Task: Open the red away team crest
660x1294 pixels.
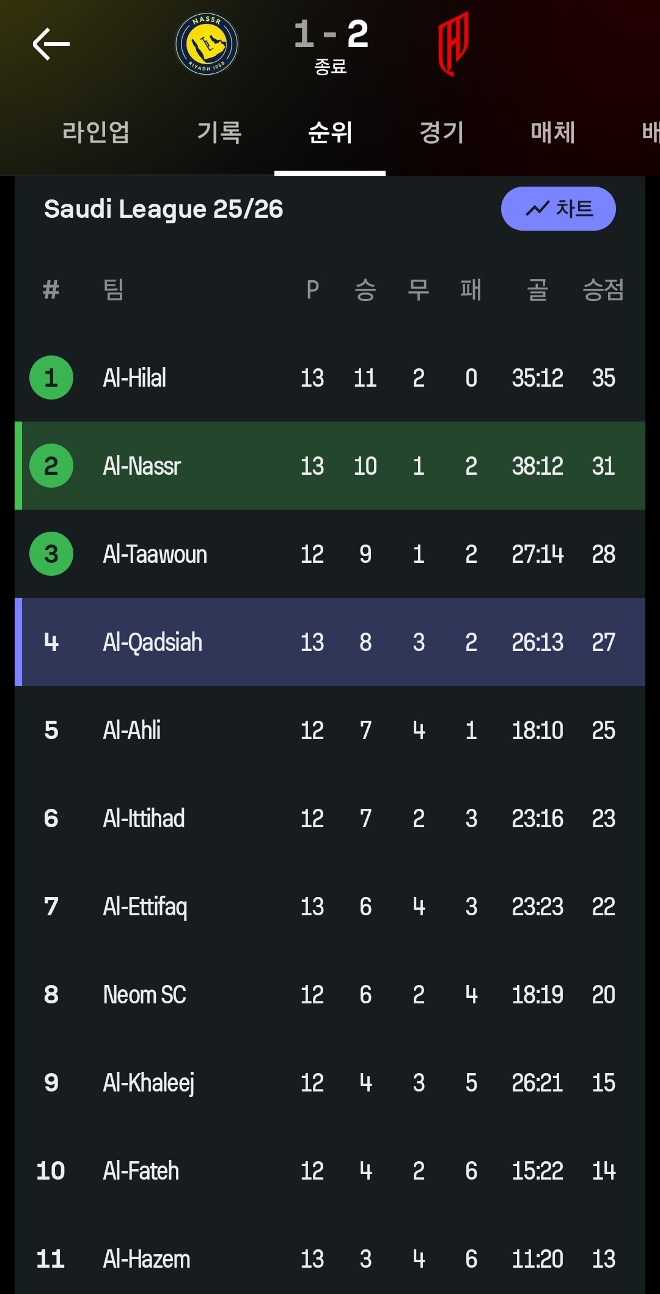Action: [453, 44]
